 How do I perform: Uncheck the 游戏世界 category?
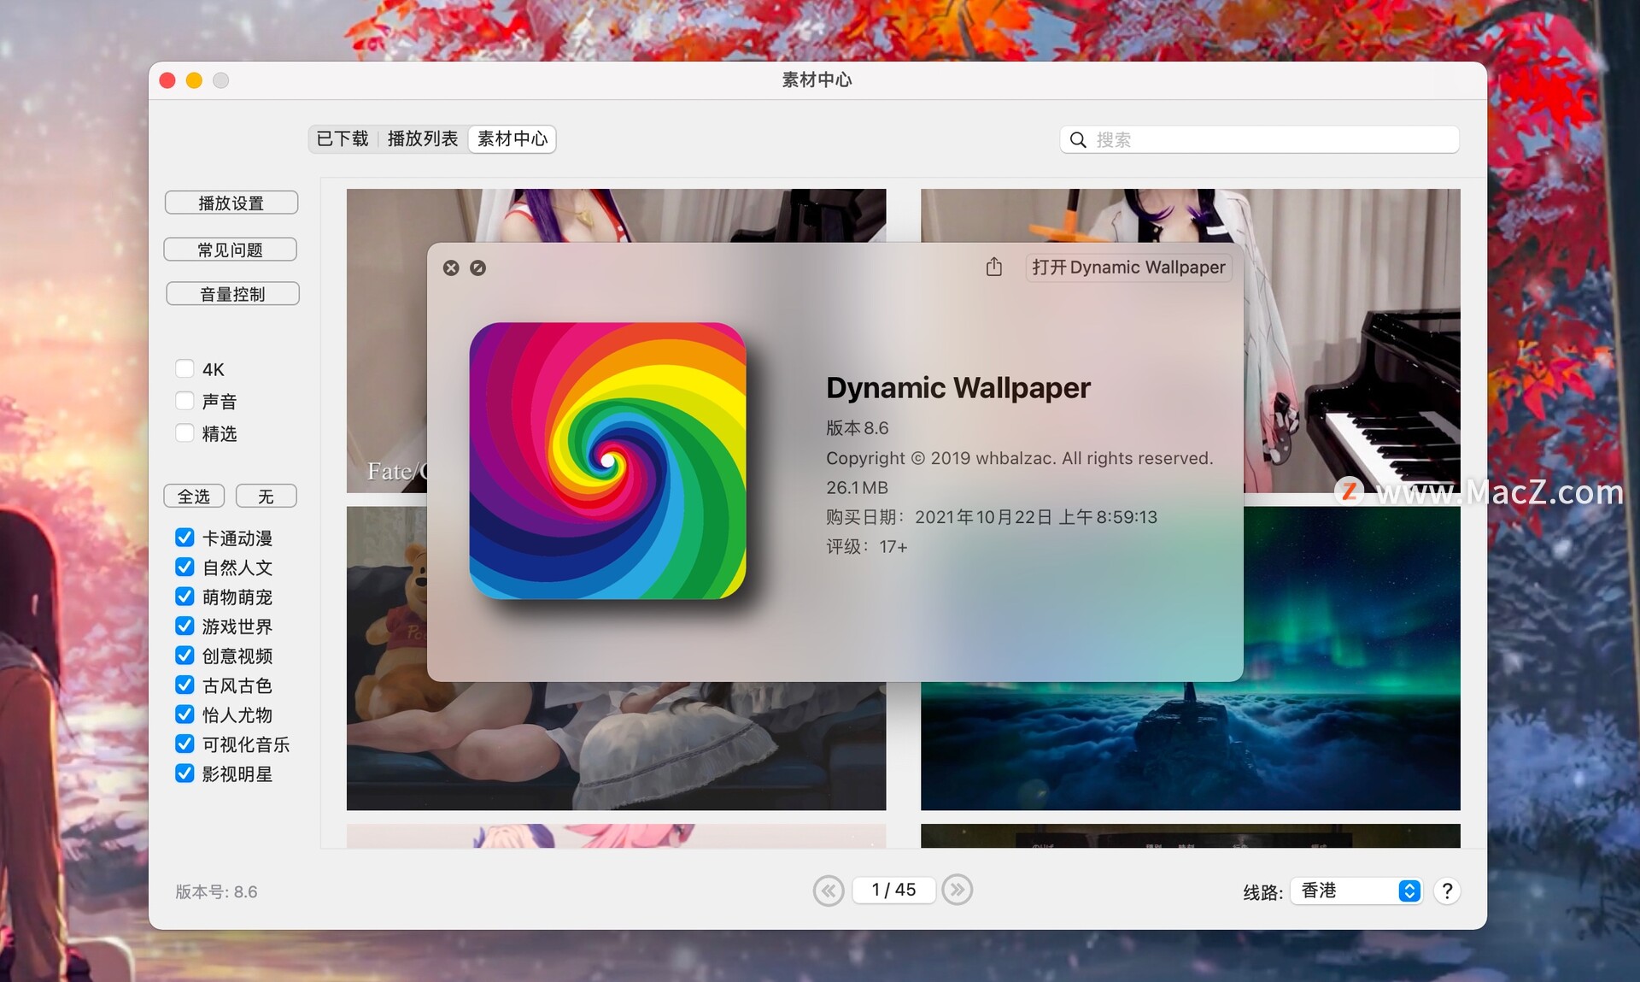(x=184, y=626)
